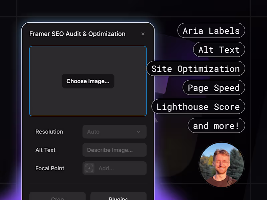Click the Lighthouse Score pill
Image resolution: width=267 pixels, height=200 pixels.
click(198, 106)
